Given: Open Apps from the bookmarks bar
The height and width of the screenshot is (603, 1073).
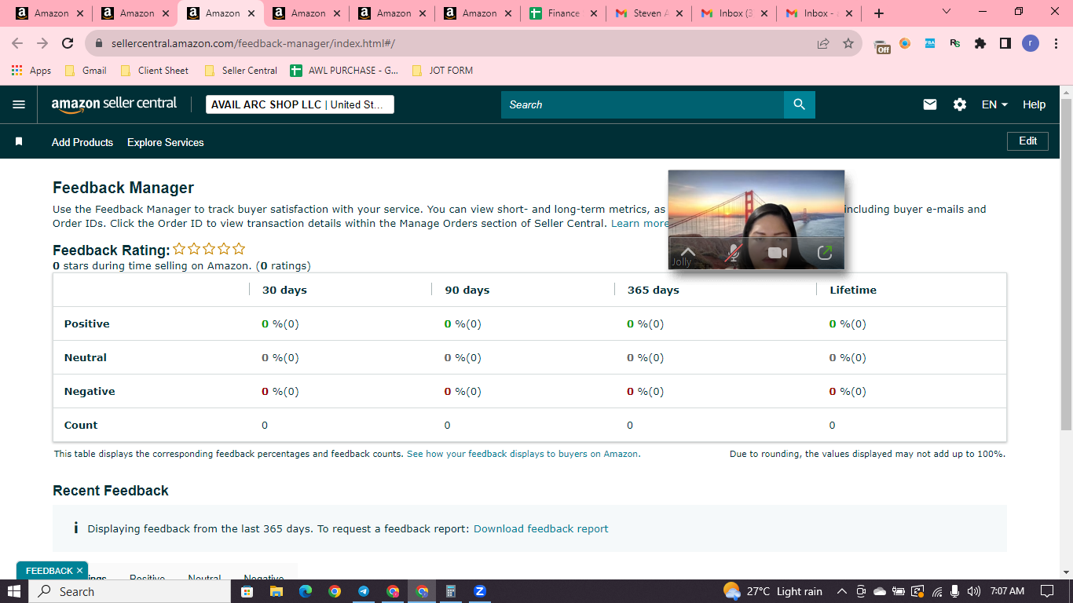Looking at the screenshot, I should 31,71.
